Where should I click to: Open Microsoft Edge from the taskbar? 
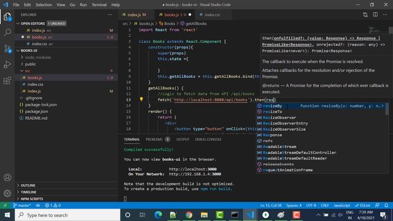coord(158,215)
